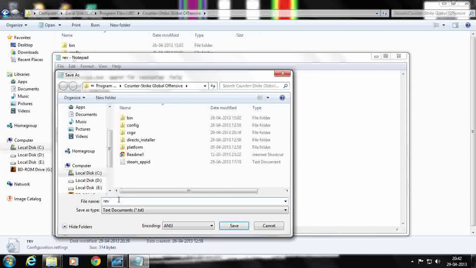The width and height of the screenshot is (476, 268).
Task: Select Downloads under Explorer Favorites
Action: (x=28, y=52)
